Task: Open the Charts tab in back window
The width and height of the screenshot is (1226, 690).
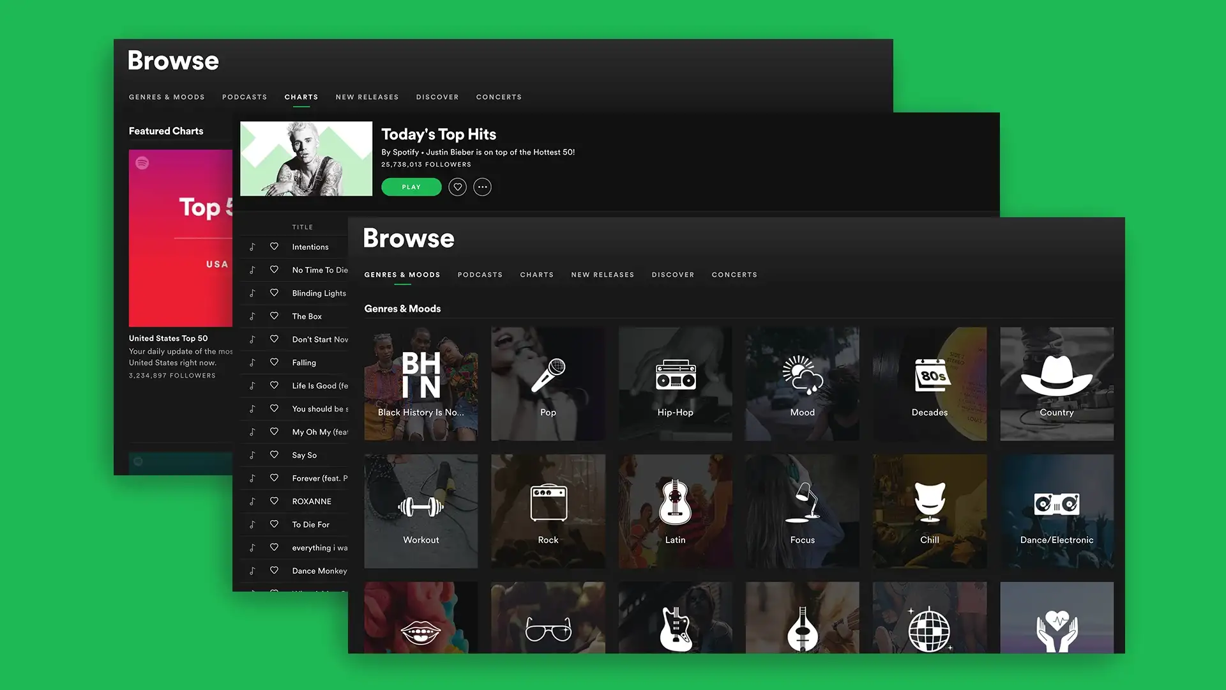Action: (x=301, y=97)
